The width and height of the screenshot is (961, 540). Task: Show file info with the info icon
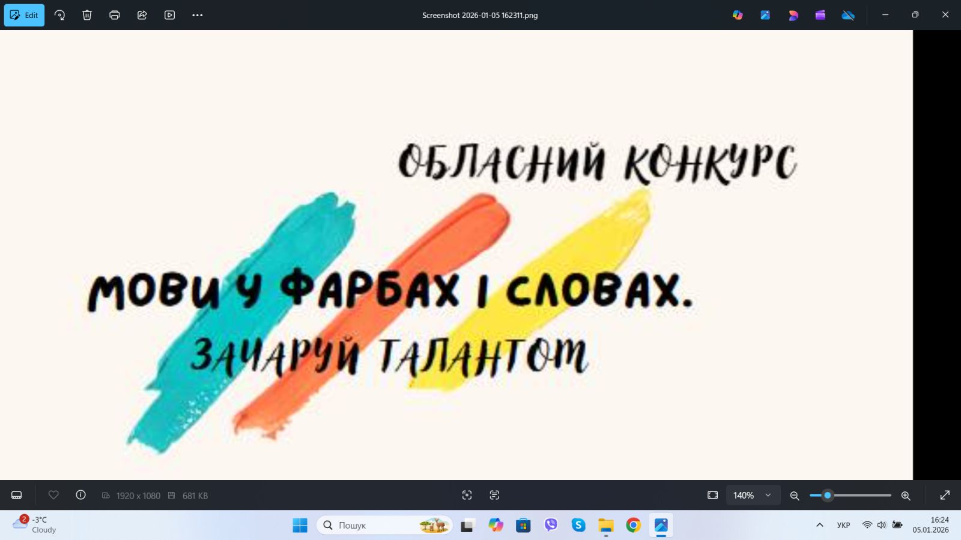[80, 495]
